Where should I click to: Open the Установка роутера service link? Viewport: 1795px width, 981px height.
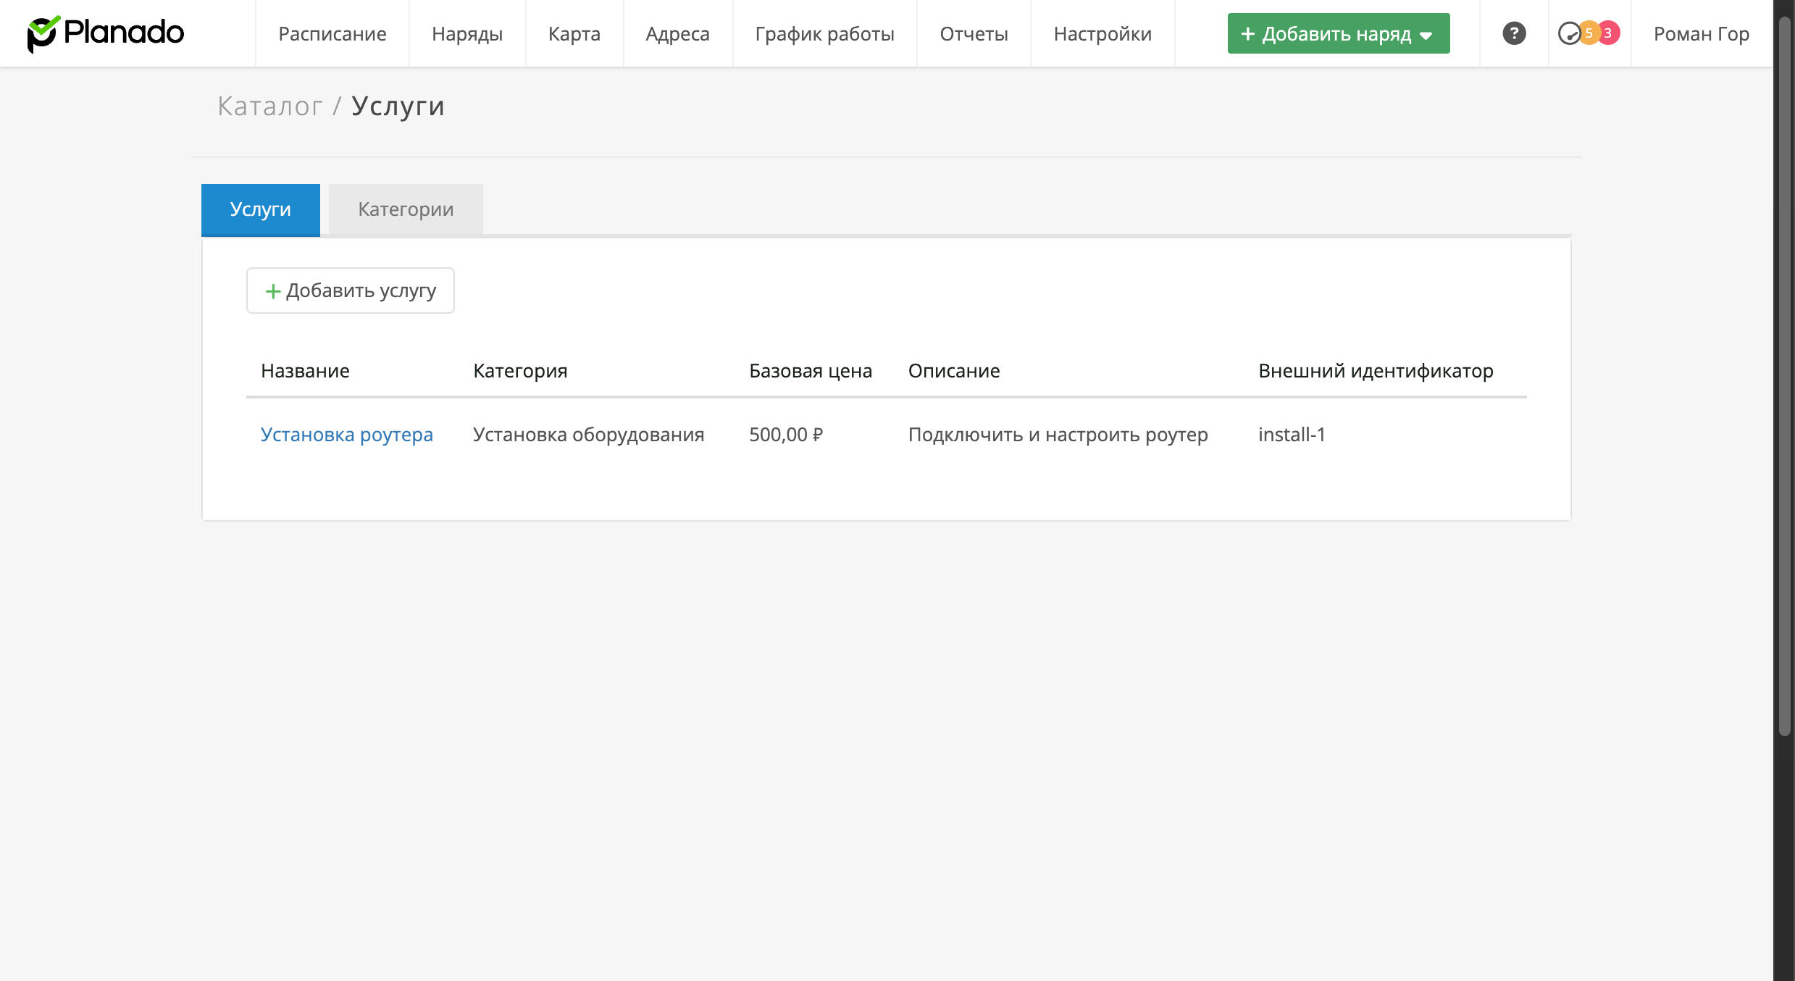[x=347, y=435]
